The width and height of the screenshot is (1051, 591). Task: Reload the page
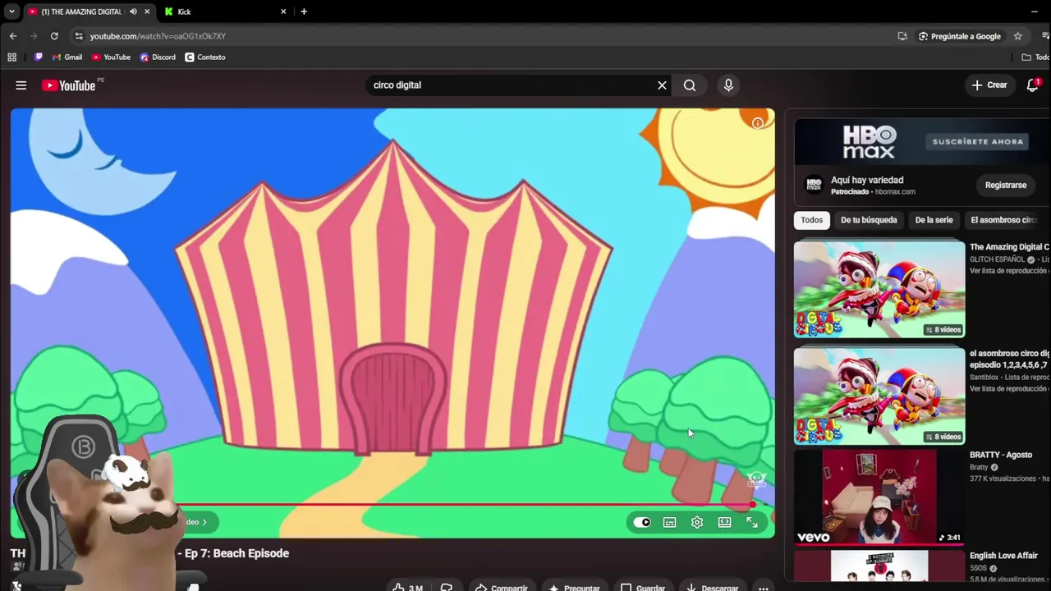pos(54,36)
